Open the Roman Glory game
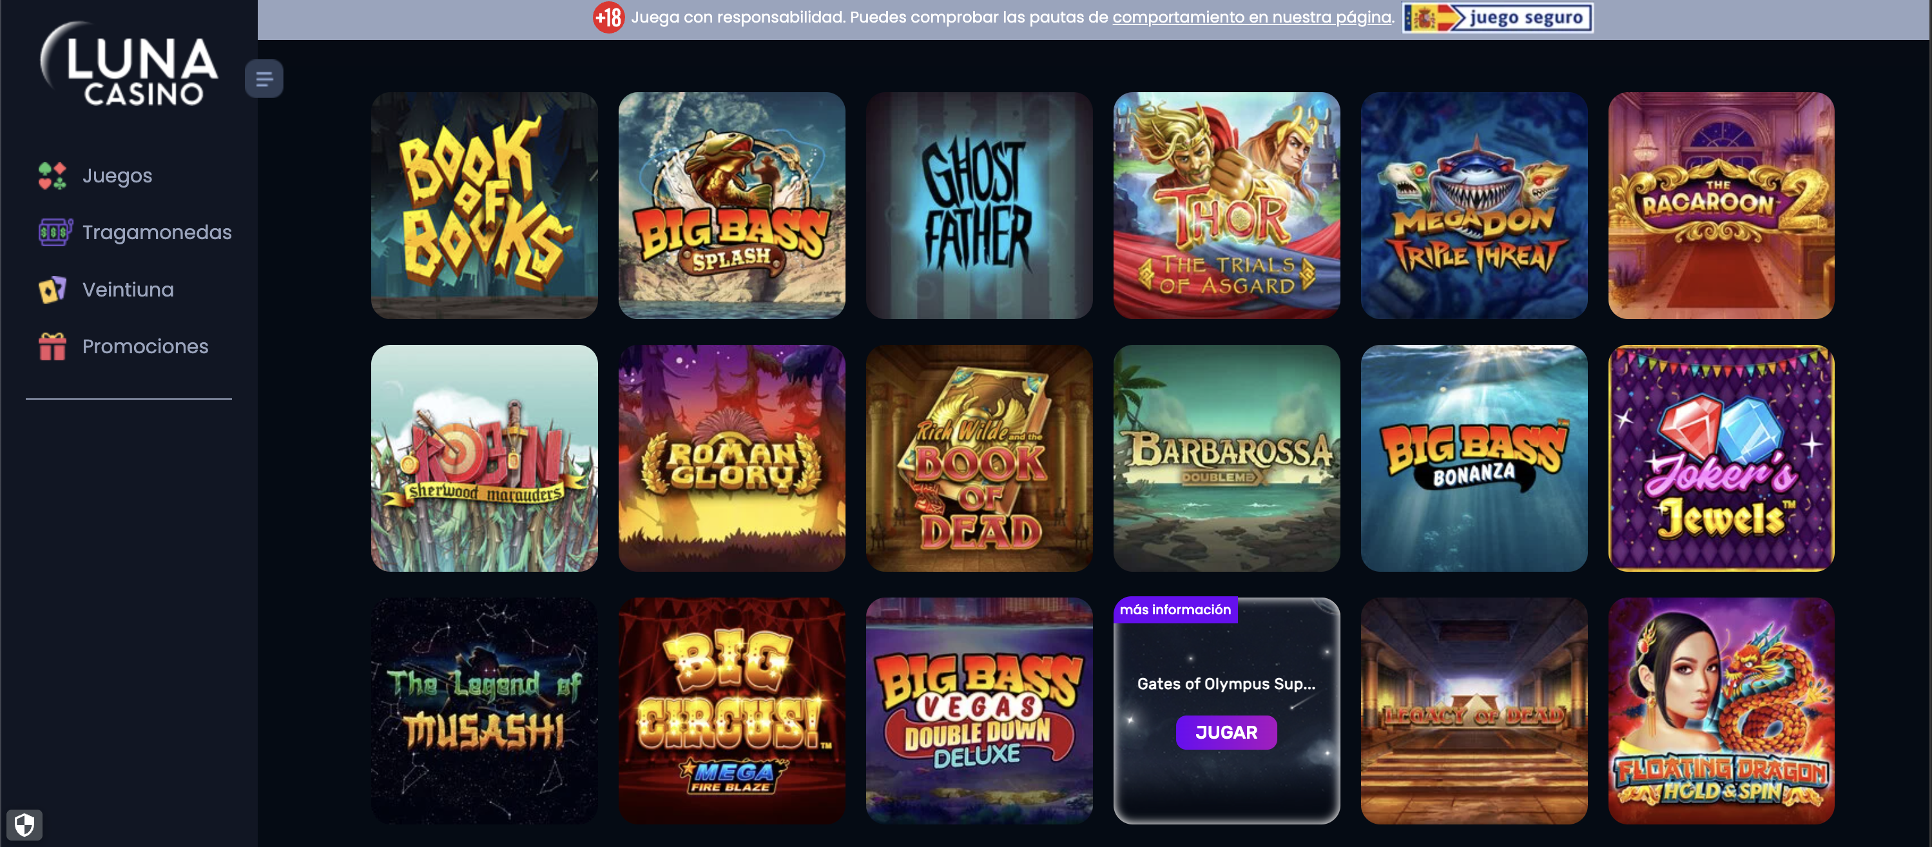 point(732,458)
